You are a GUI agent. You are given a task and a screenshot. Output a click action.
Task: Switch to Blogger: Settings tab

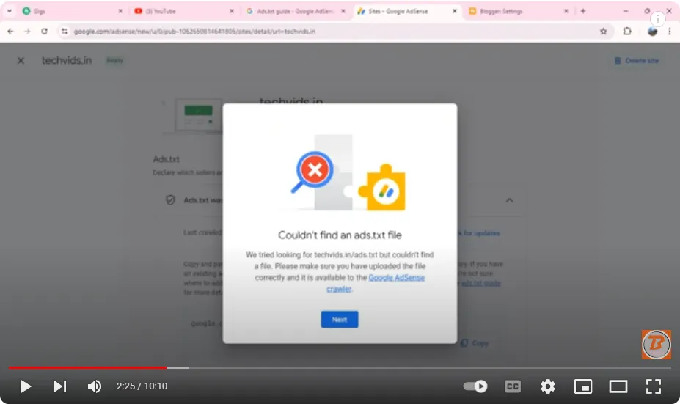point(516,11)
